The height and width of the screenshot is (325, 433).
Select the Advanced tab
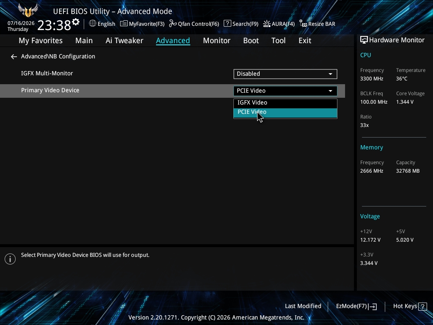173,41
